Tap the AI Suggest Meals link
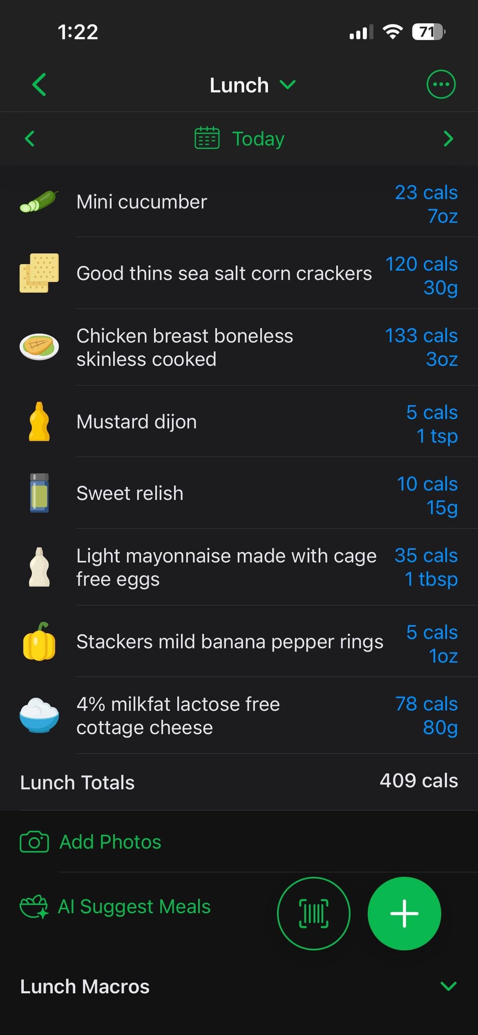The height and width of the screenshot is (1035, 478). [x=134, y=907]
